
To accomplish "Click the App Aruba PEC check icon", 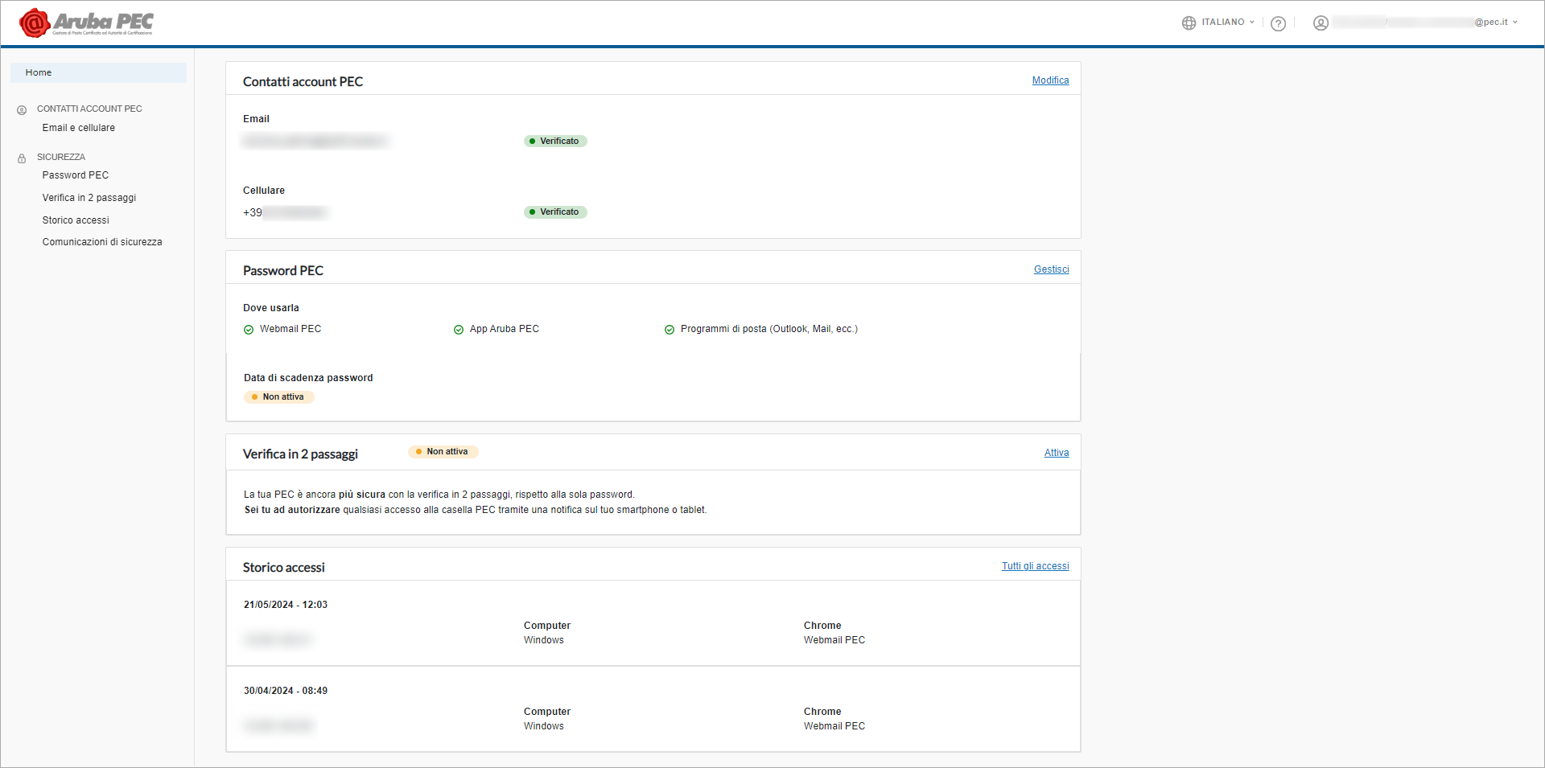I will coord(459,330).
